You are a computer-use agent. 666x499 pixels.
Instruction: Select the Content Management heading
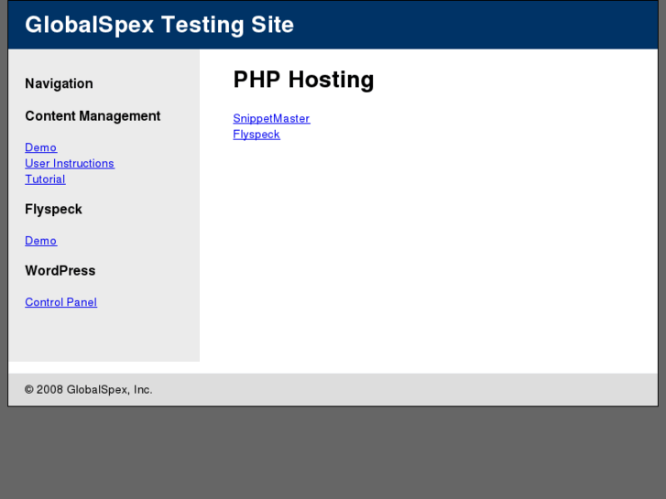[x=93, y=116]
